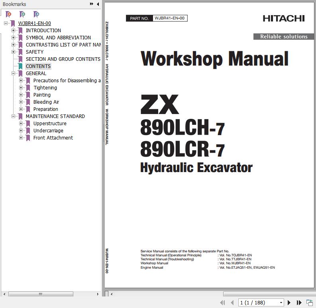The height and width of the screenshot is (308, 316).
Task: Open the Preparation bookmark
Action: [x=46, y=109]
